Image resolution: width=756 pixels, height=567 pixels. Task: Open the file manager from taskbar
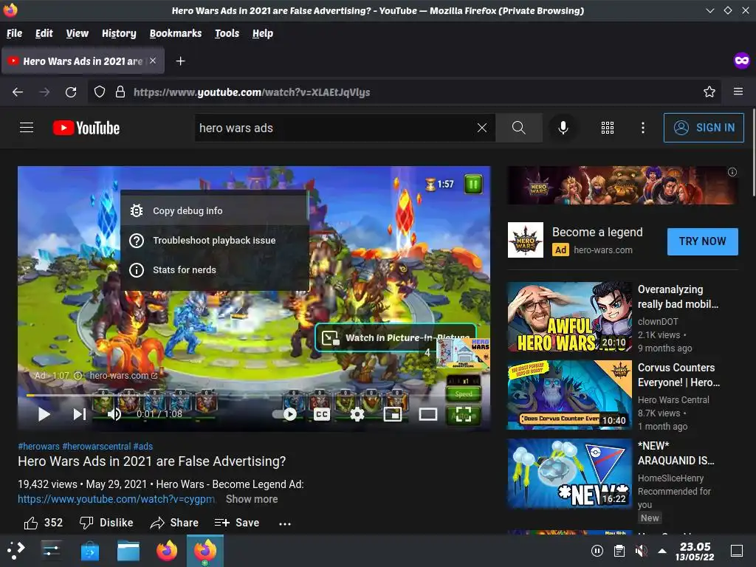click(128, 551)
